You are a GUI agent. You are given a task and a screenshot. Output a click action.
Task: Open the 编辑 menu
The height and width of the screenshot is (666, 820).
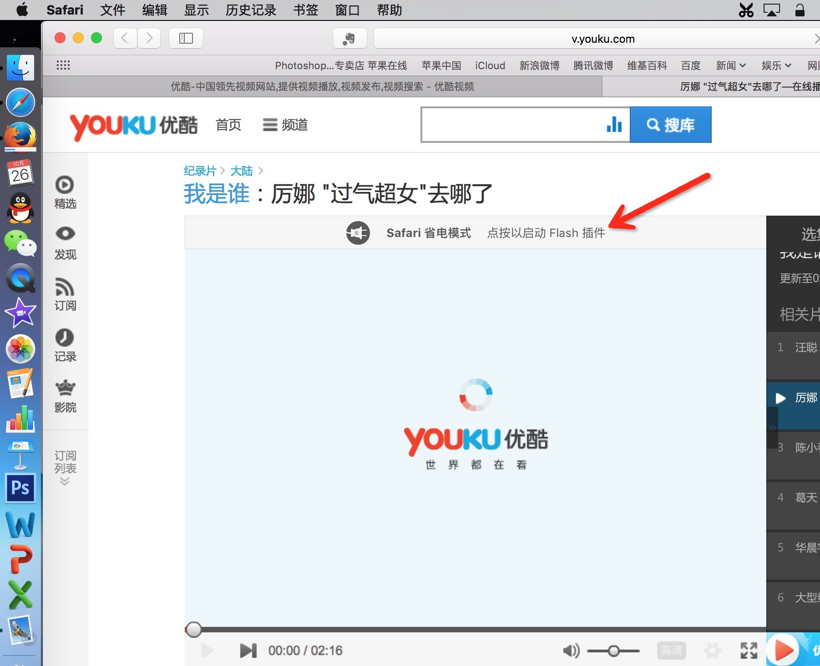pyautogui.click(x=154, y=10)
